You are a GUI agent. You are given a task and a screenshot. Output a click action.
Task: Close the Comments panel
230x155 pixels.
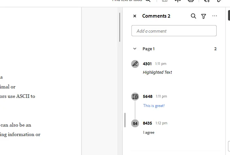click(x=135, y=16)
